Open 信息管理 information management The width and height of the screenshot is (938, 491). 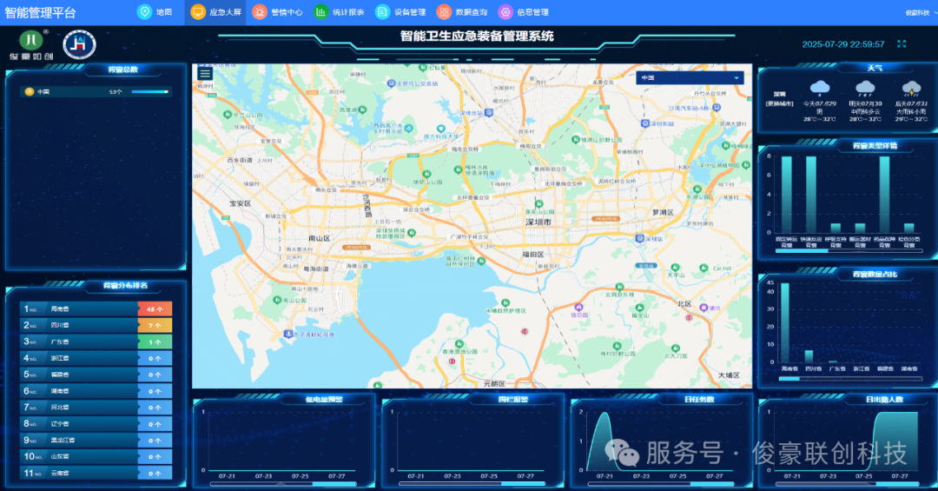524,12
